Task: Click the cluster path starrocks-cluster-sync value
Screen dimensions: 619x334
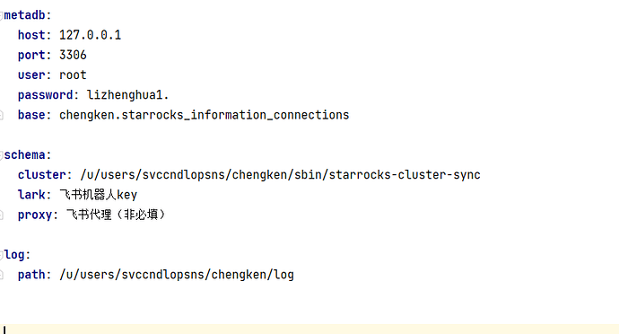Action: coord(280,175)
